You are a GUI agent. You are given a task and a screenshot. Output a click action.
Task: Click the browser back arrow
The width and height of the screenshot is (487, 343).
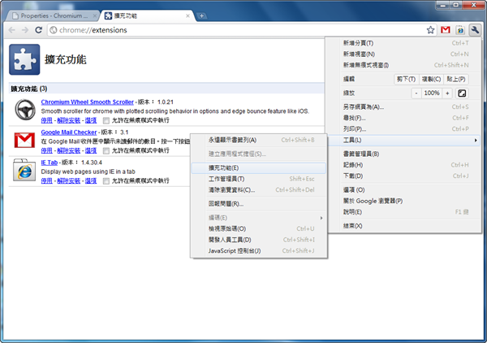click(x=12, y=30)
